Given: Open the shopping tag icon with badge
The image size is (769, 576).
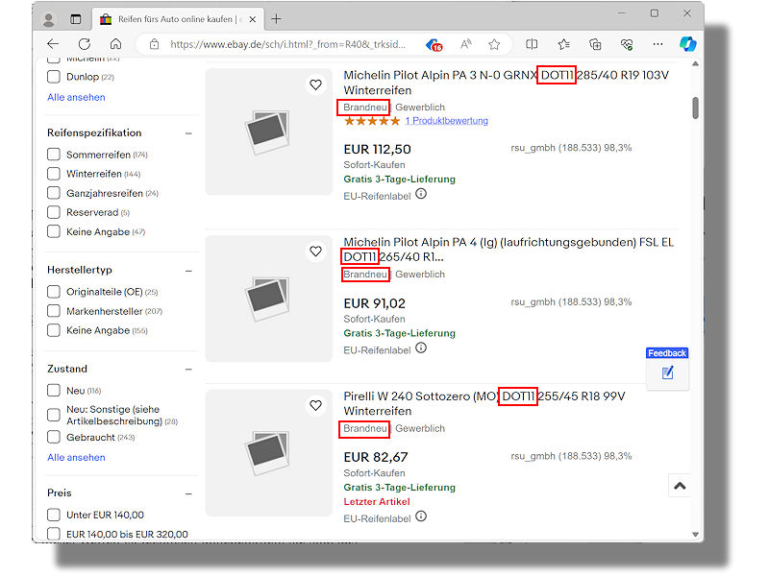Looking at the screenshot, I should click(434, 45).
